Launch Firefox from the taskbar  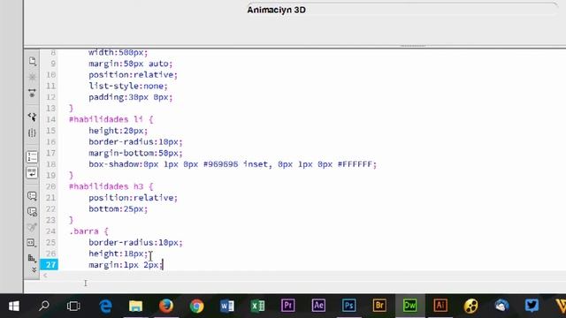tap(166, 307)
